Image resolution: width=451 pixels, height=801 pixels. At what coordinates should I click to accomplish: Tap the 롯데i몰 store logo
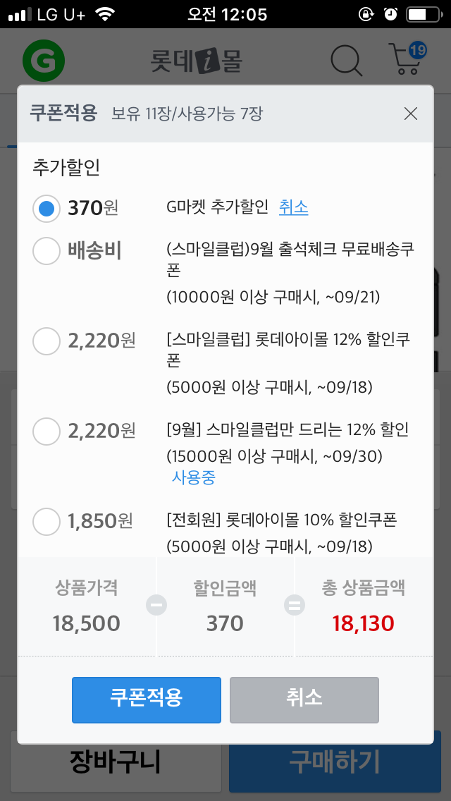point(196,61)
